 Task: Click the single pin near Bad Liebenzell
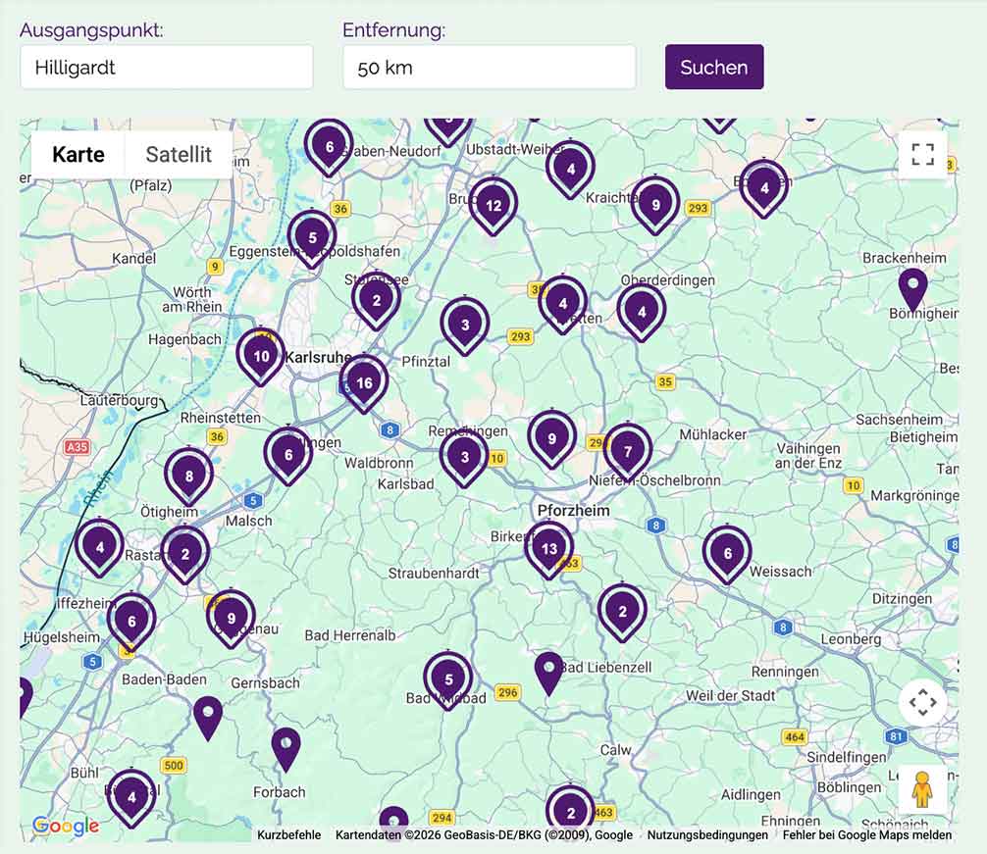click(x=548, y=672)
